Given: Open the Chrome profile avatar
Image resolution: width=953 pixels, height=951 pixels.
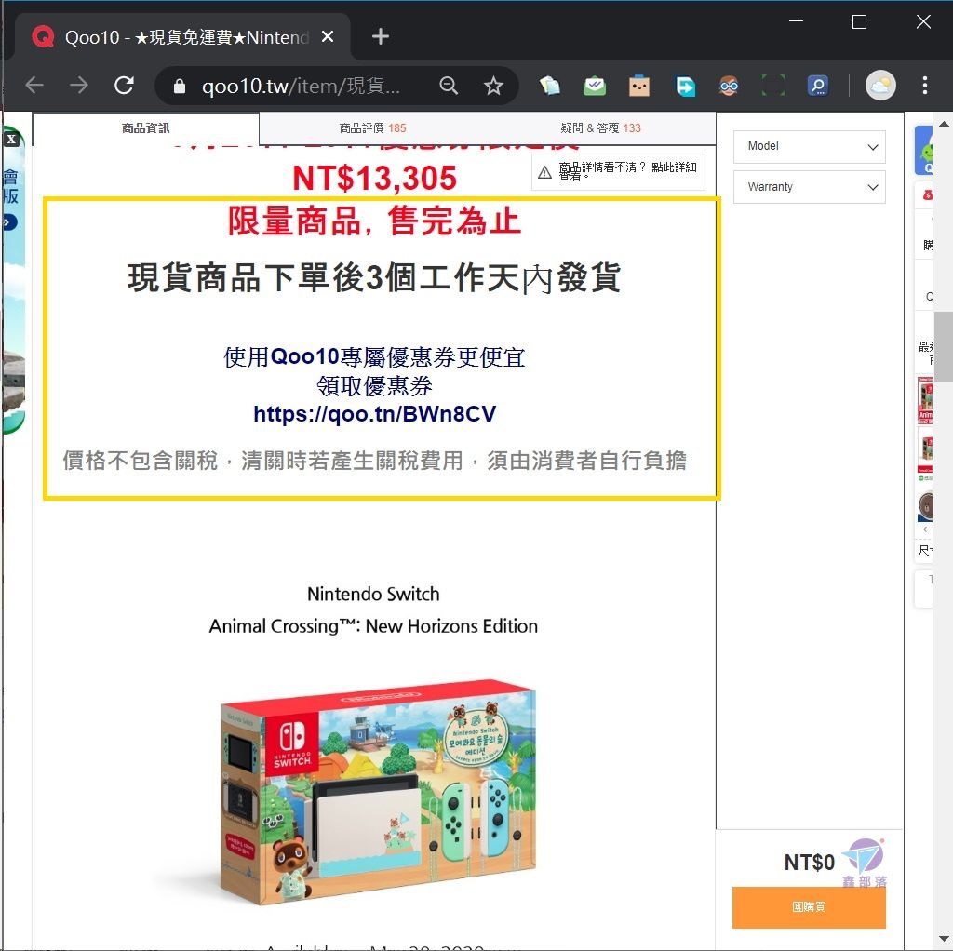Looking at the screenshot, I should (880, 86).
